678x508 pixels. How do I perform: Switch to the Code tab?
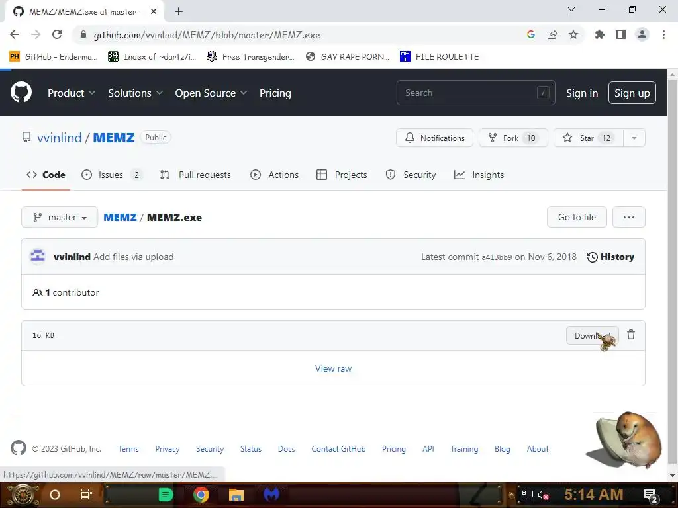(46, 175)
